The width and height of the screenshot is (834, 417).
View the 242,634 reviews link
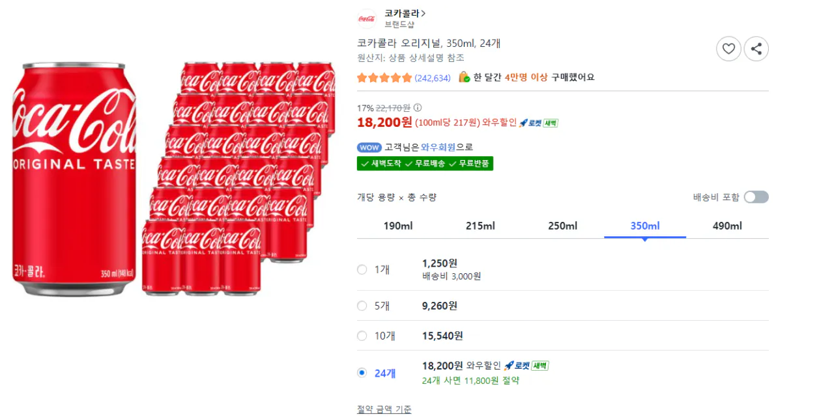(432, 77)
